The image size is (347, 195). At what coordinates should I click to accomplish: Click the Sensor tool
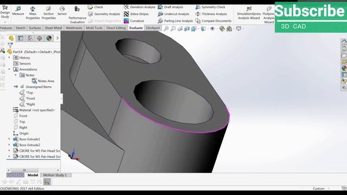point(62,11)
